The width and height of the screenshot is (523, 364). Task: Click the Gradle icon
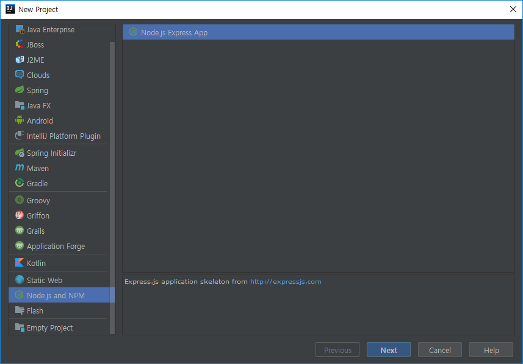(20, 183)
